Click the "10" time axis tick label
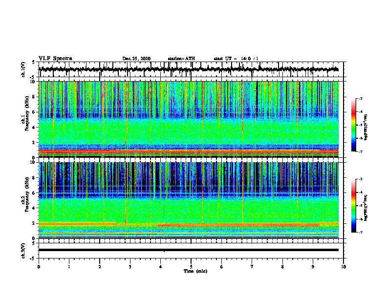Viewport: 387px width, 299px height. (x=344, y=267)
